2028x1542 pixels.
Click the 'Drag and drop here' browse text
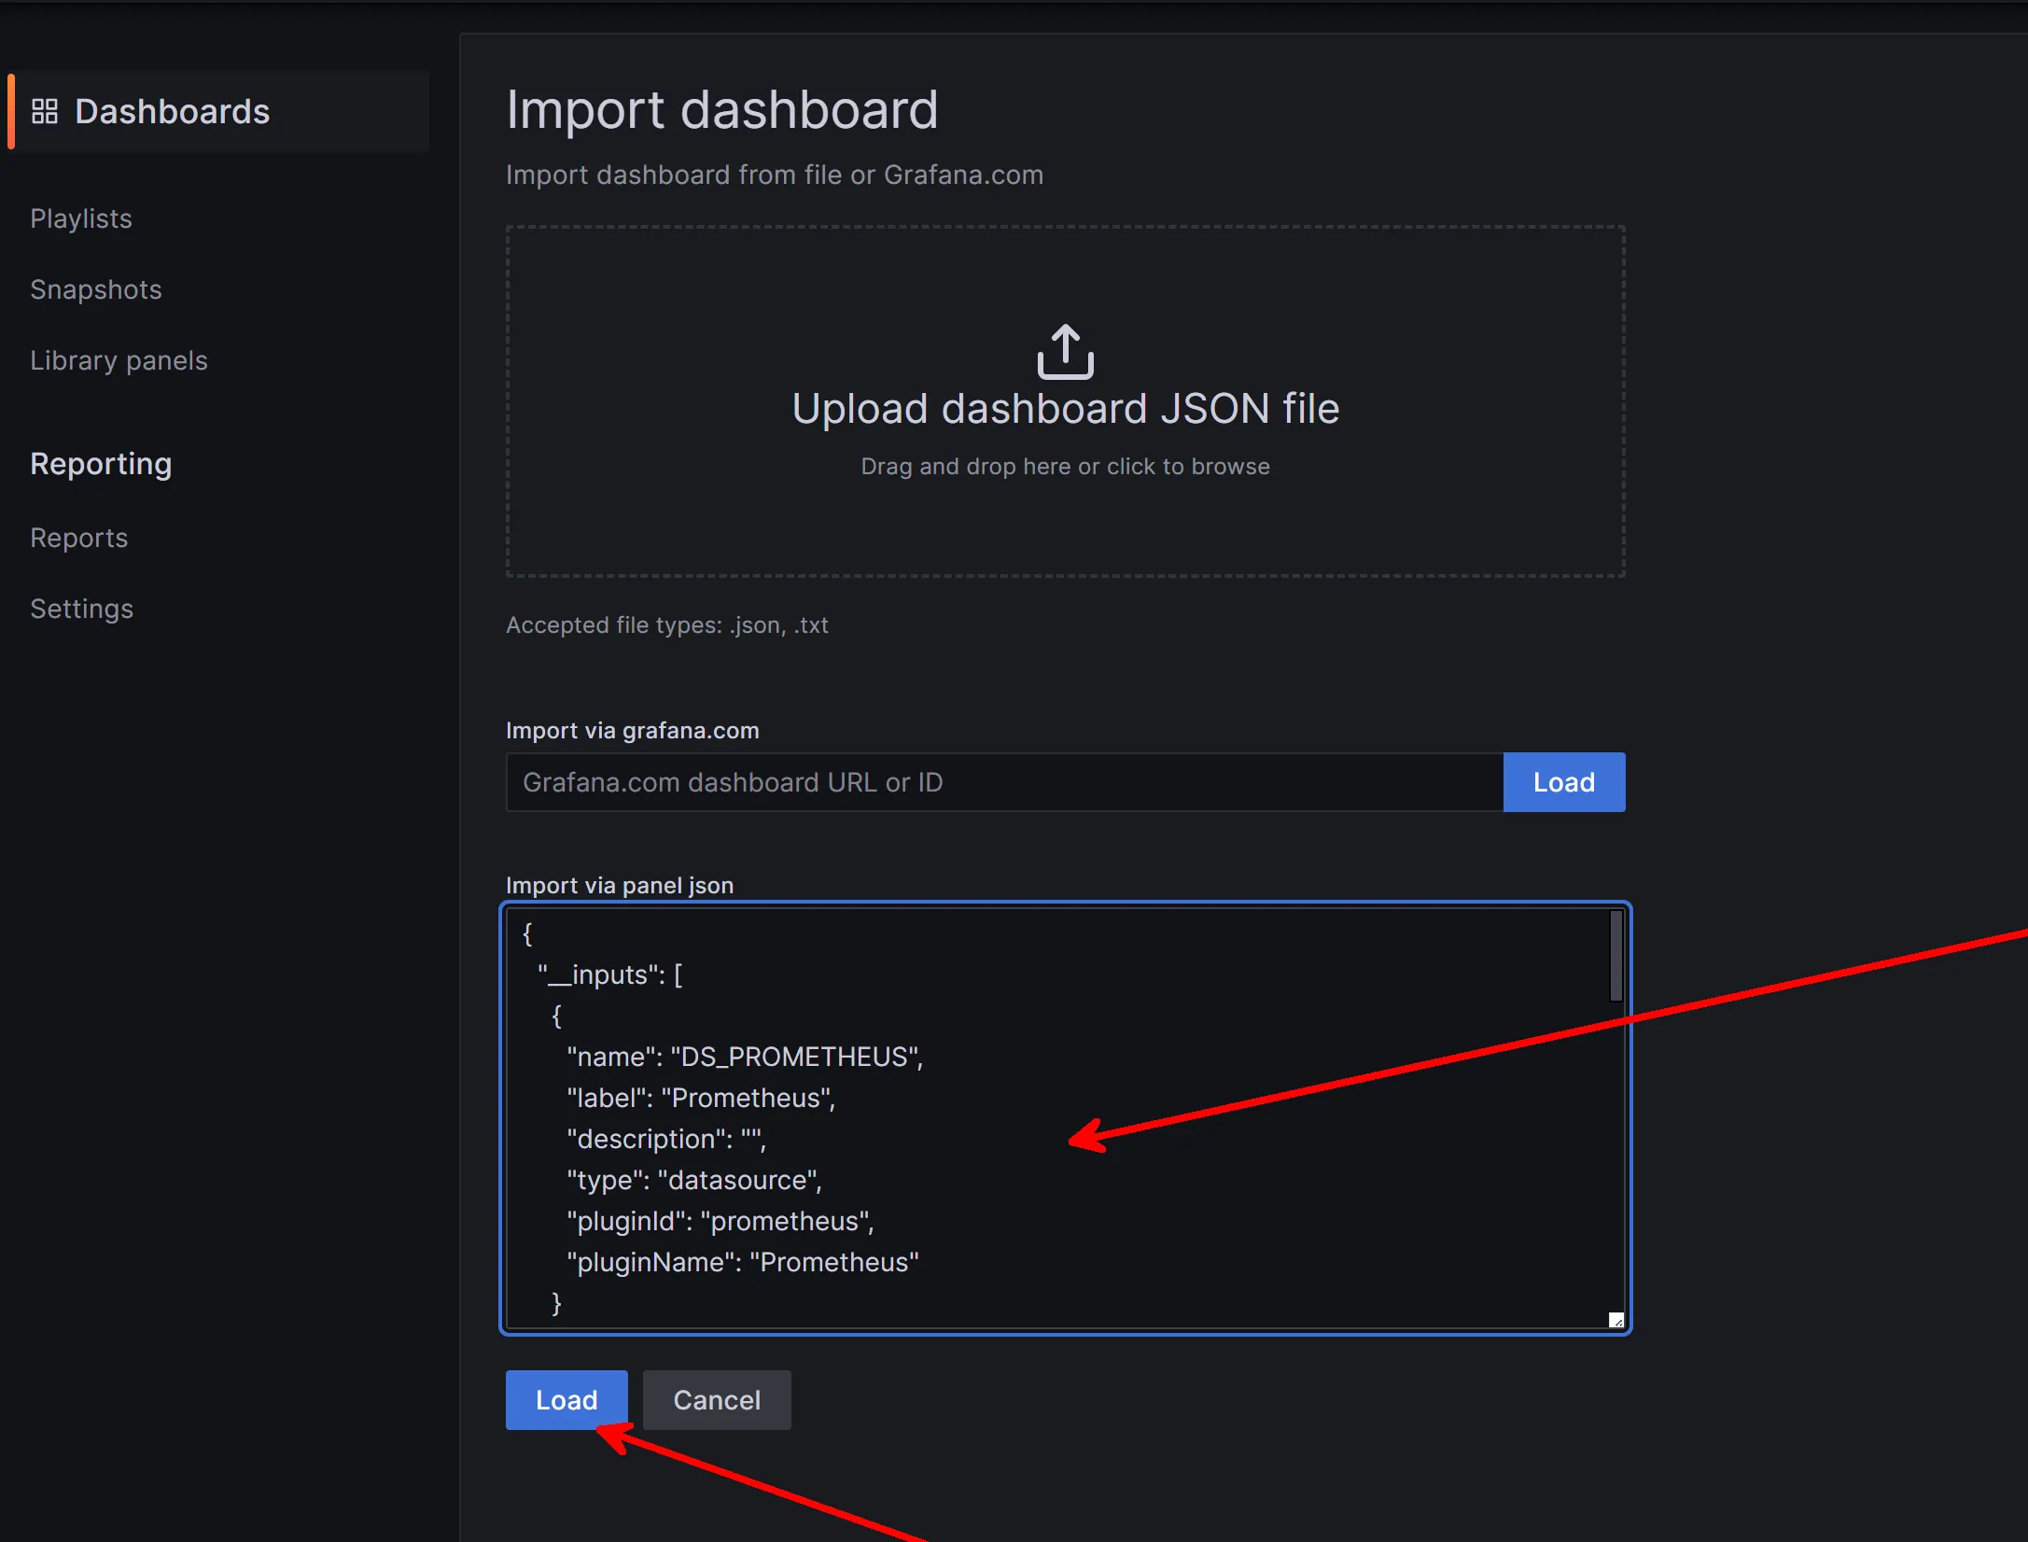click(x=1065, y=467)
